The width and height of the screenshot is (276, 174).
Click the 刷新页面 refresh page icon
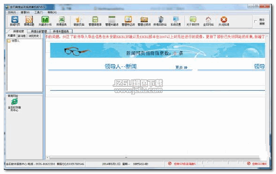(x=79, y=21)
